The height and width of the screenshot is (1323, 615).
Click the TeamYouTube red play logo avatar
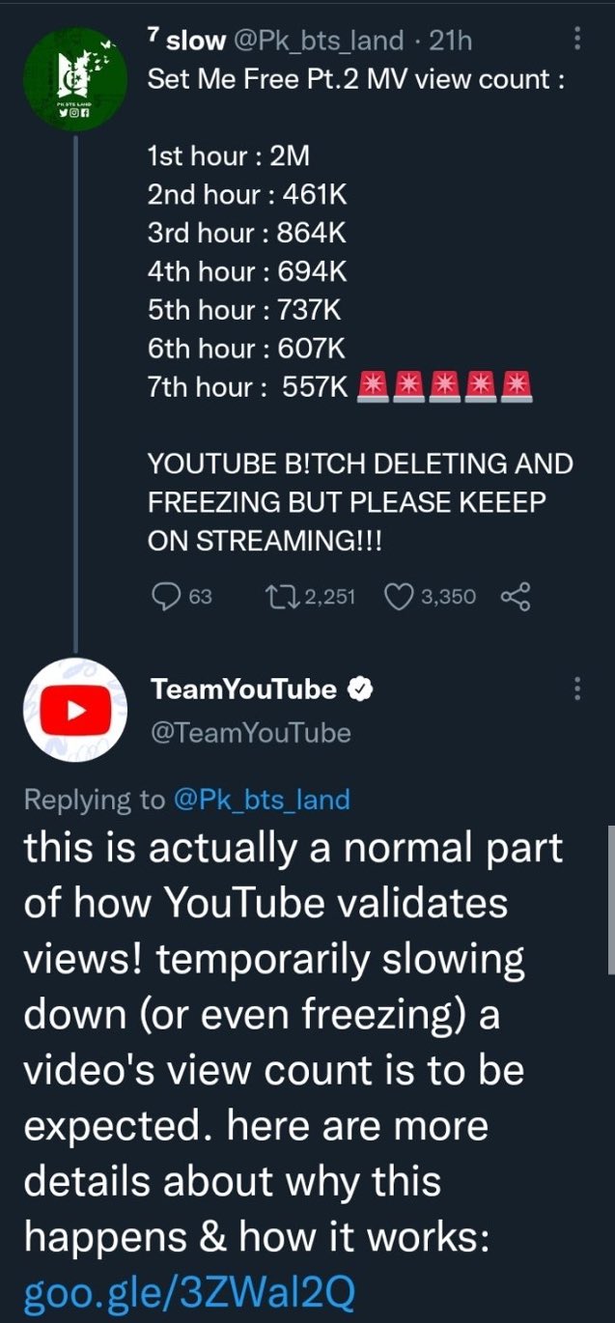(x=75, y=710)
